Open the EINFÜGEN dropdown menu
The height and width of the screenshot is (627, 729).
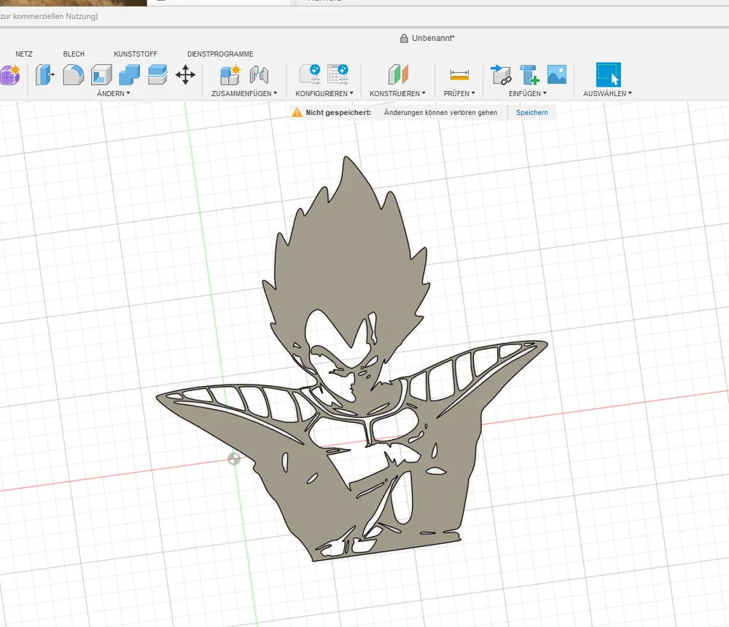click(528, 93)
